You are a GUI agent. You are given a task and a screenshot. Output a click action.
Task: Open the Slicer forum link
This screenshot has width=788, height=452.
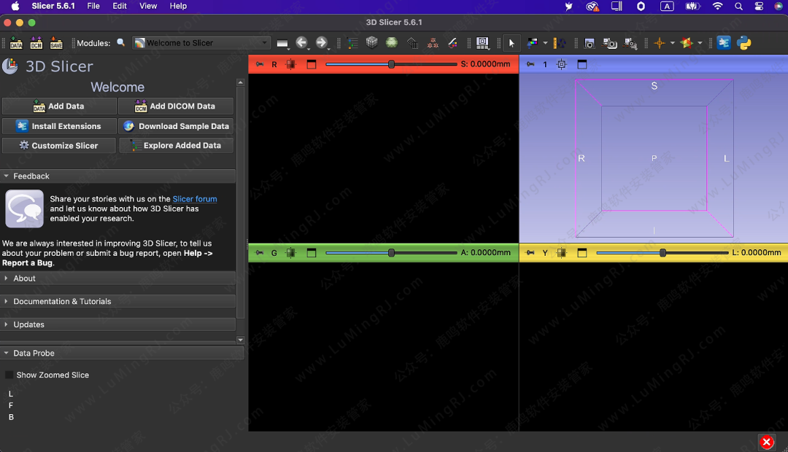[x=194, y=199]
